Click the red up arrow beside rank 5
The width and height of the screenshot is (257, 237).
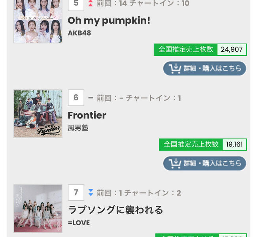pos(91,4)
